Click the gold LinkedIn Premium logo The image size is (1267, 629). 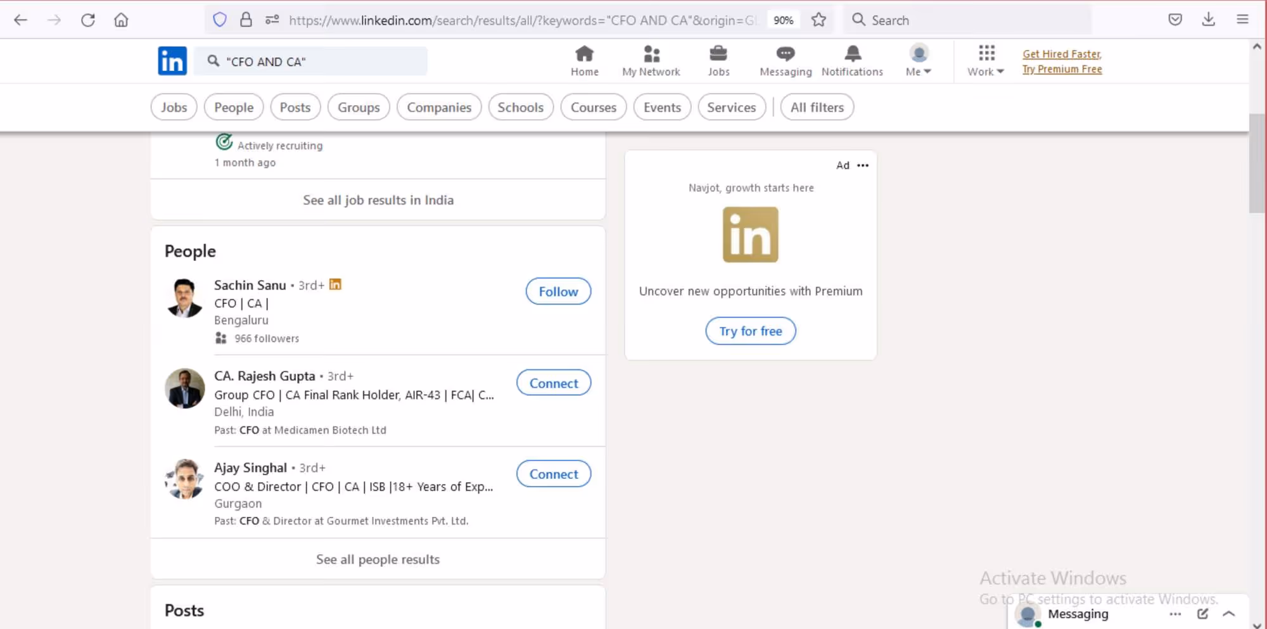(x=750, y=234)
